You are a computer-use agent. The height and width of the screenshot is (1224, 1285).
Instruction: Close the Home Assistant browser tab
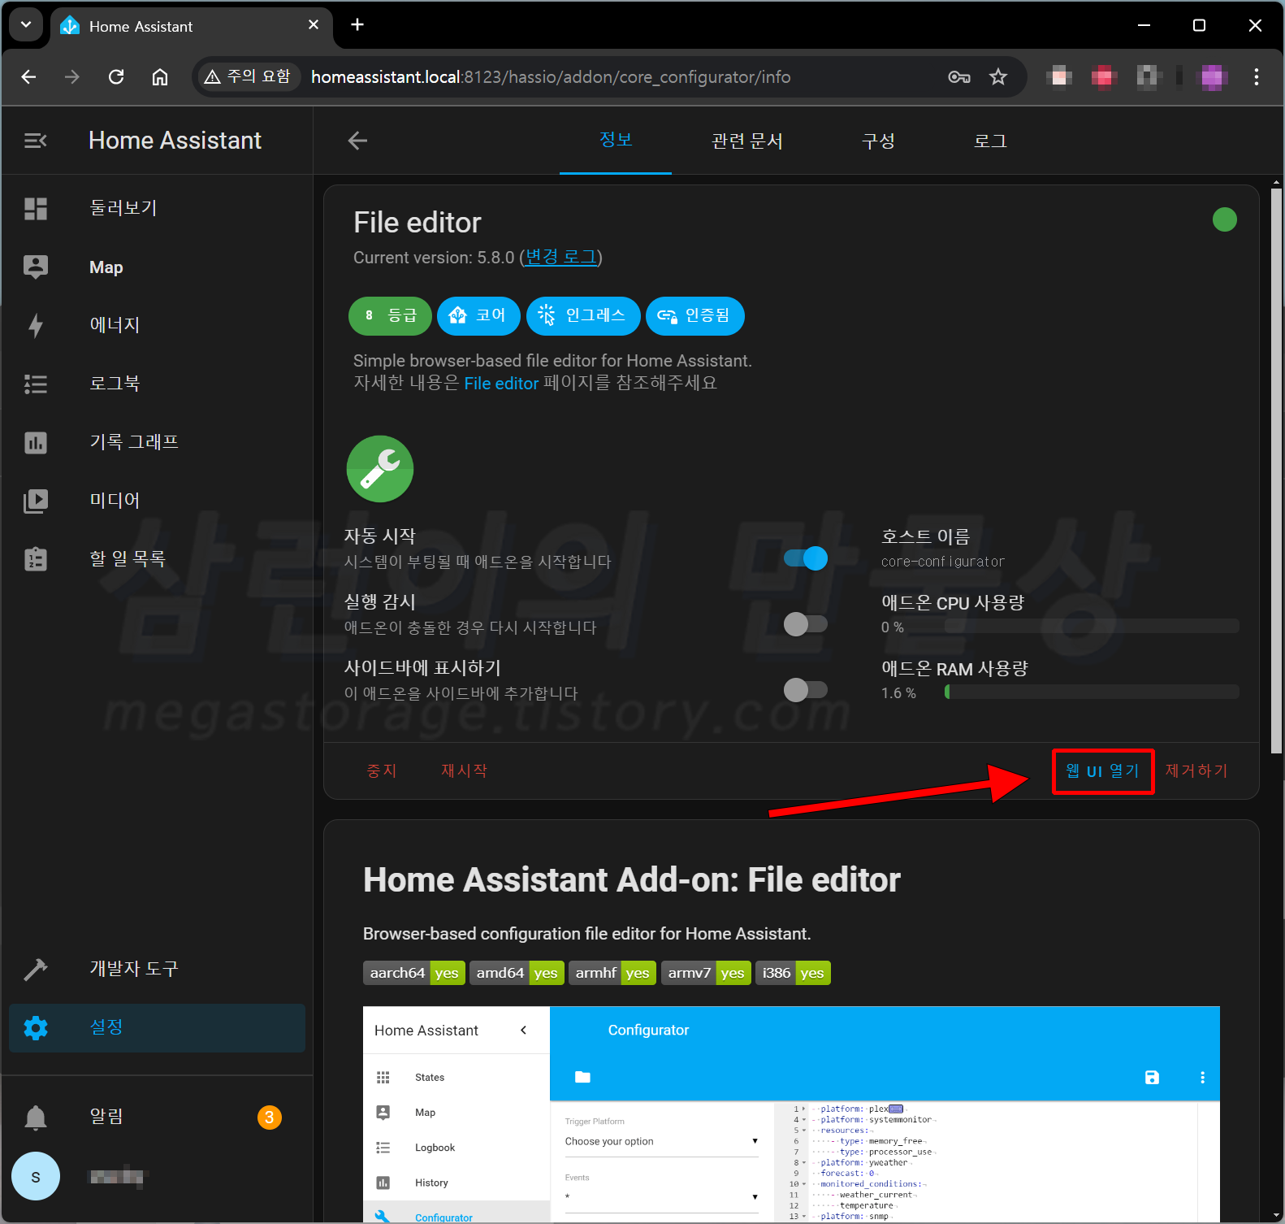tap(314, 25)
